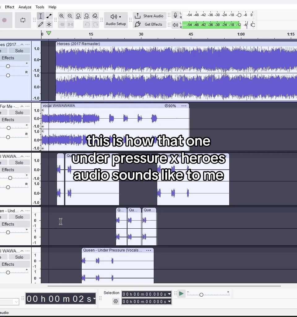Viewport: 297px width, 317px height.
Task: Click the 90% clip speed indicator
Action: click(x=170, y=106)
